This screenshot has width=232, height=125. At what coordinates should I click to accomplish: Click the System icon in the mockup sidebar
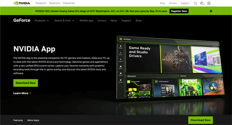[x=120, y=67]
